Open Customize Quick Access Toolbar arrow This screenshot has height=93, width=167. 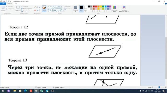(11, 1)
